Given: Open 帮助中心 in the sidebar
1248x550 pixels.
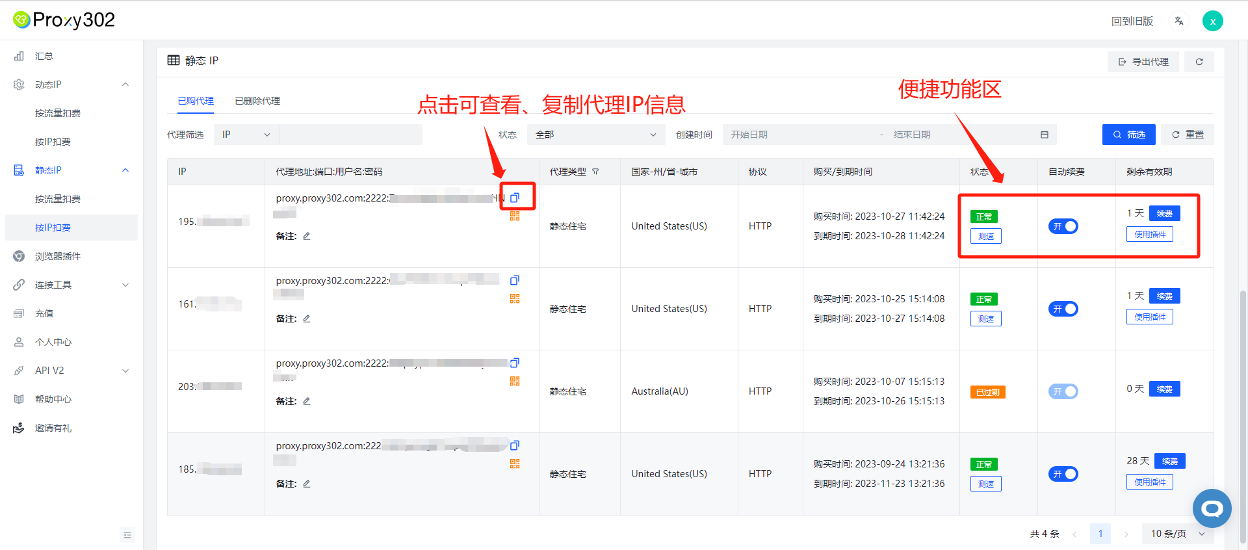Looking at the screenshot, I should (x=71, y=399).
